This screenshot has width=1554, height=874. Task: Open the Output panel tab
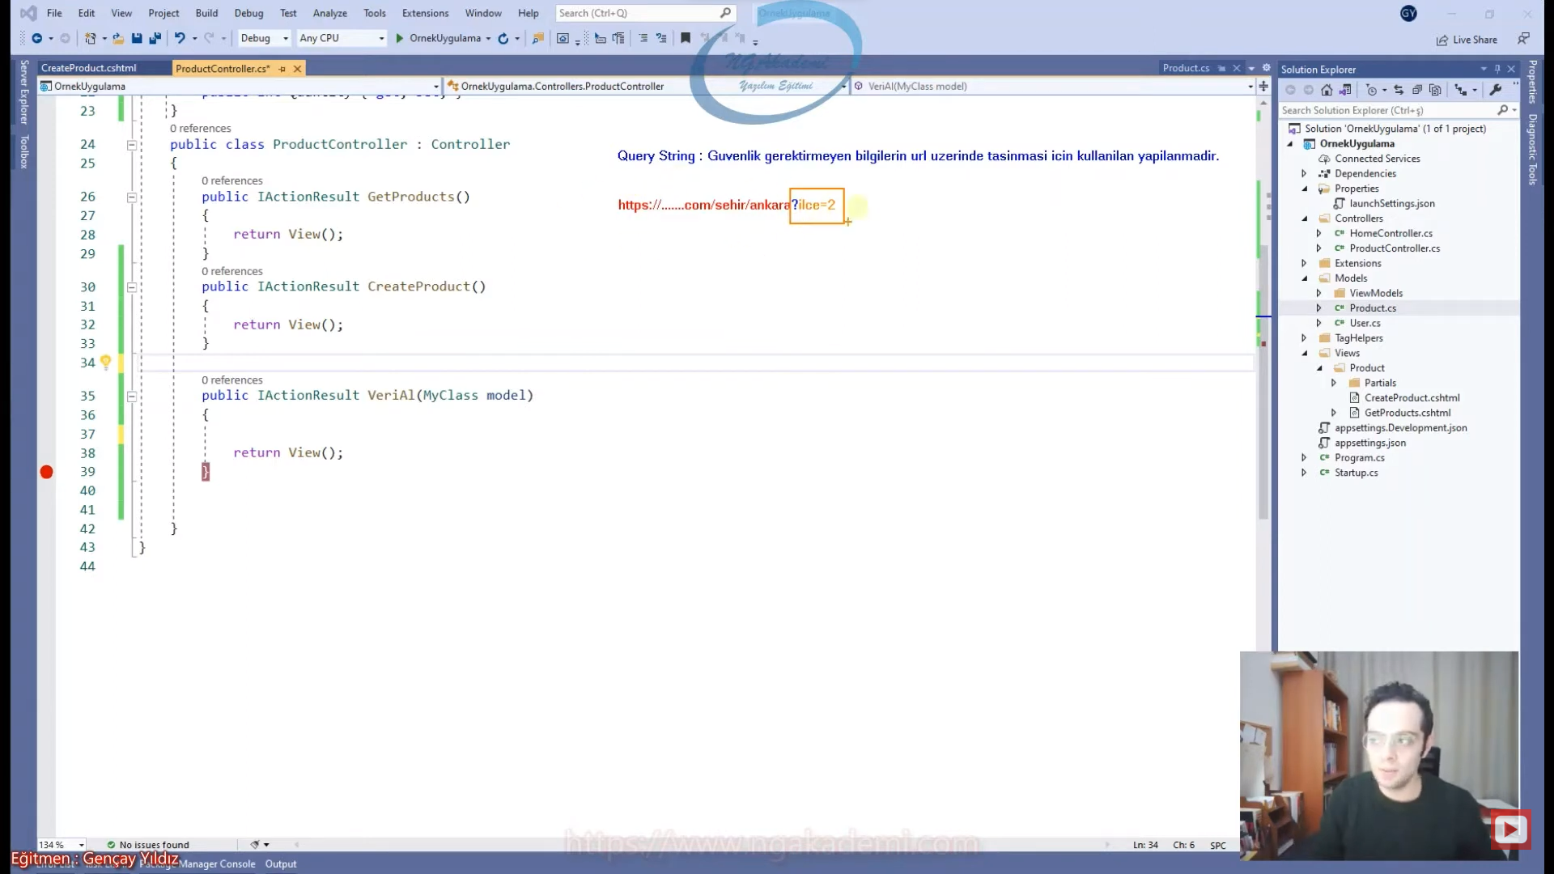point(281,864)
